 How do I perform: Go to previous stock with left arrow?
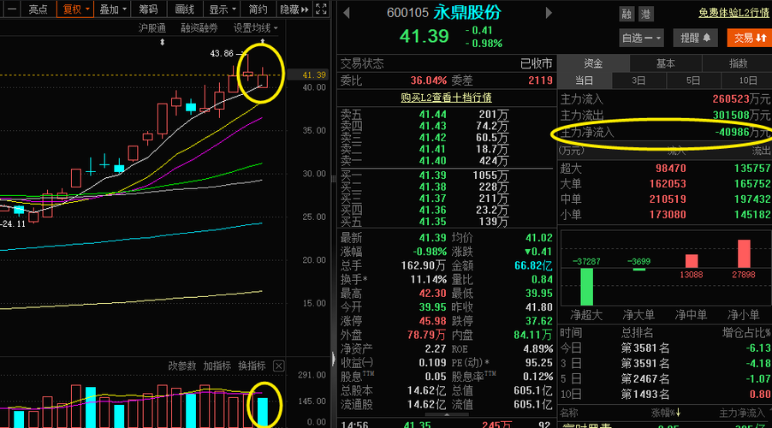click(346, 13)
